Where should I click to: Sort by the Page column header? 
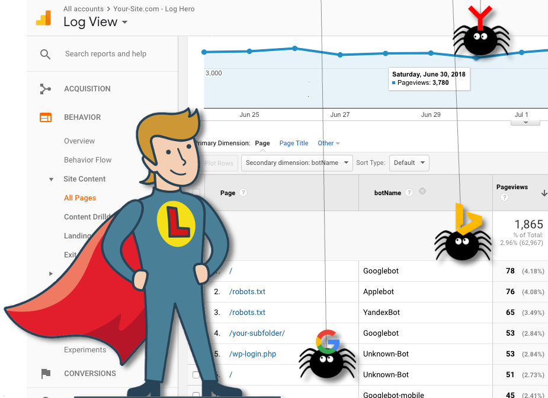tap(228, 193)
